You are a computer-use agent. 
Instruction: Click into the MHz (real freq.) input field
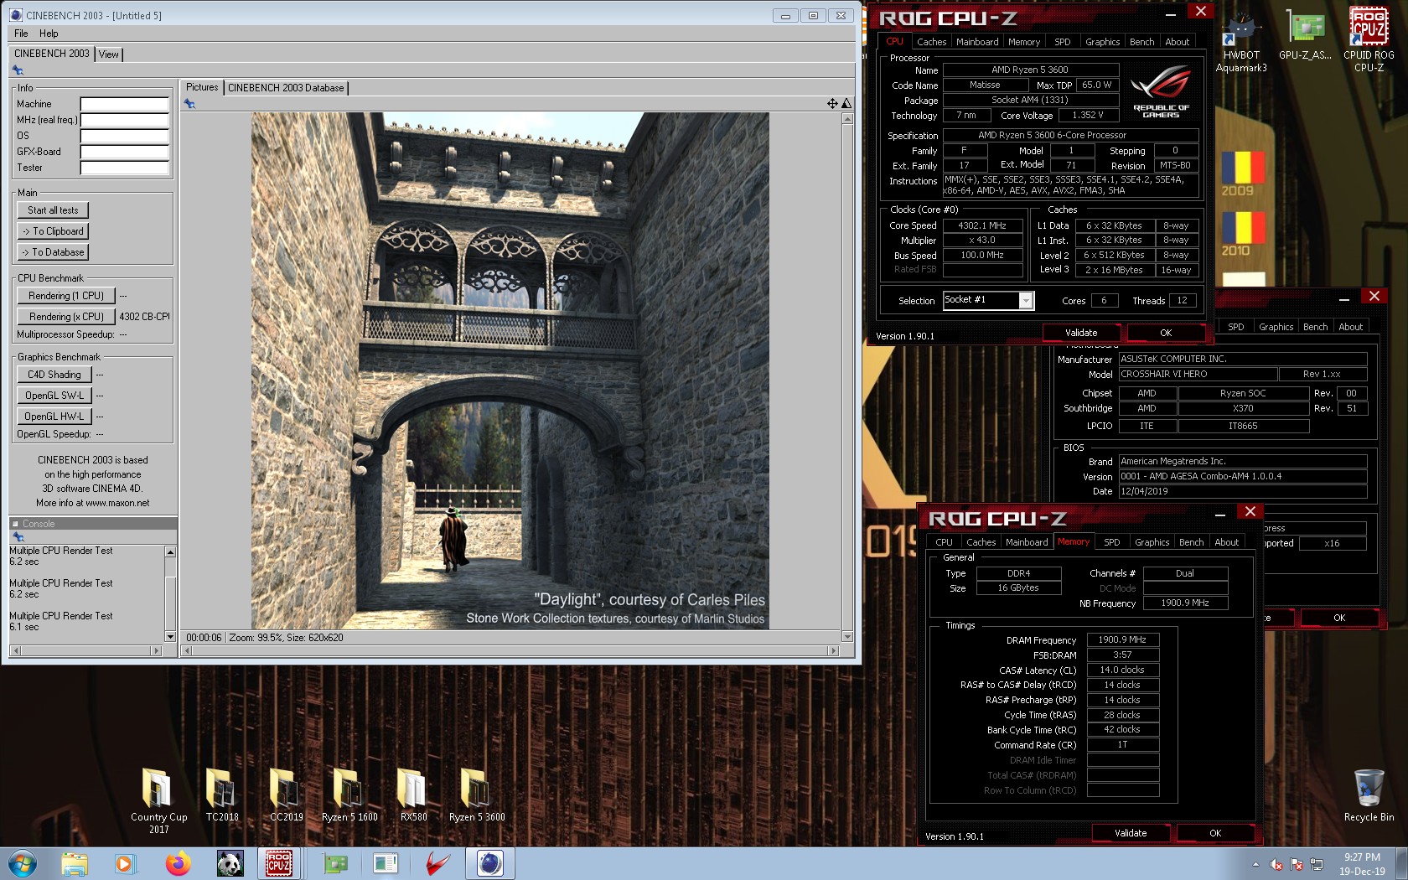(x=124, y=120)
